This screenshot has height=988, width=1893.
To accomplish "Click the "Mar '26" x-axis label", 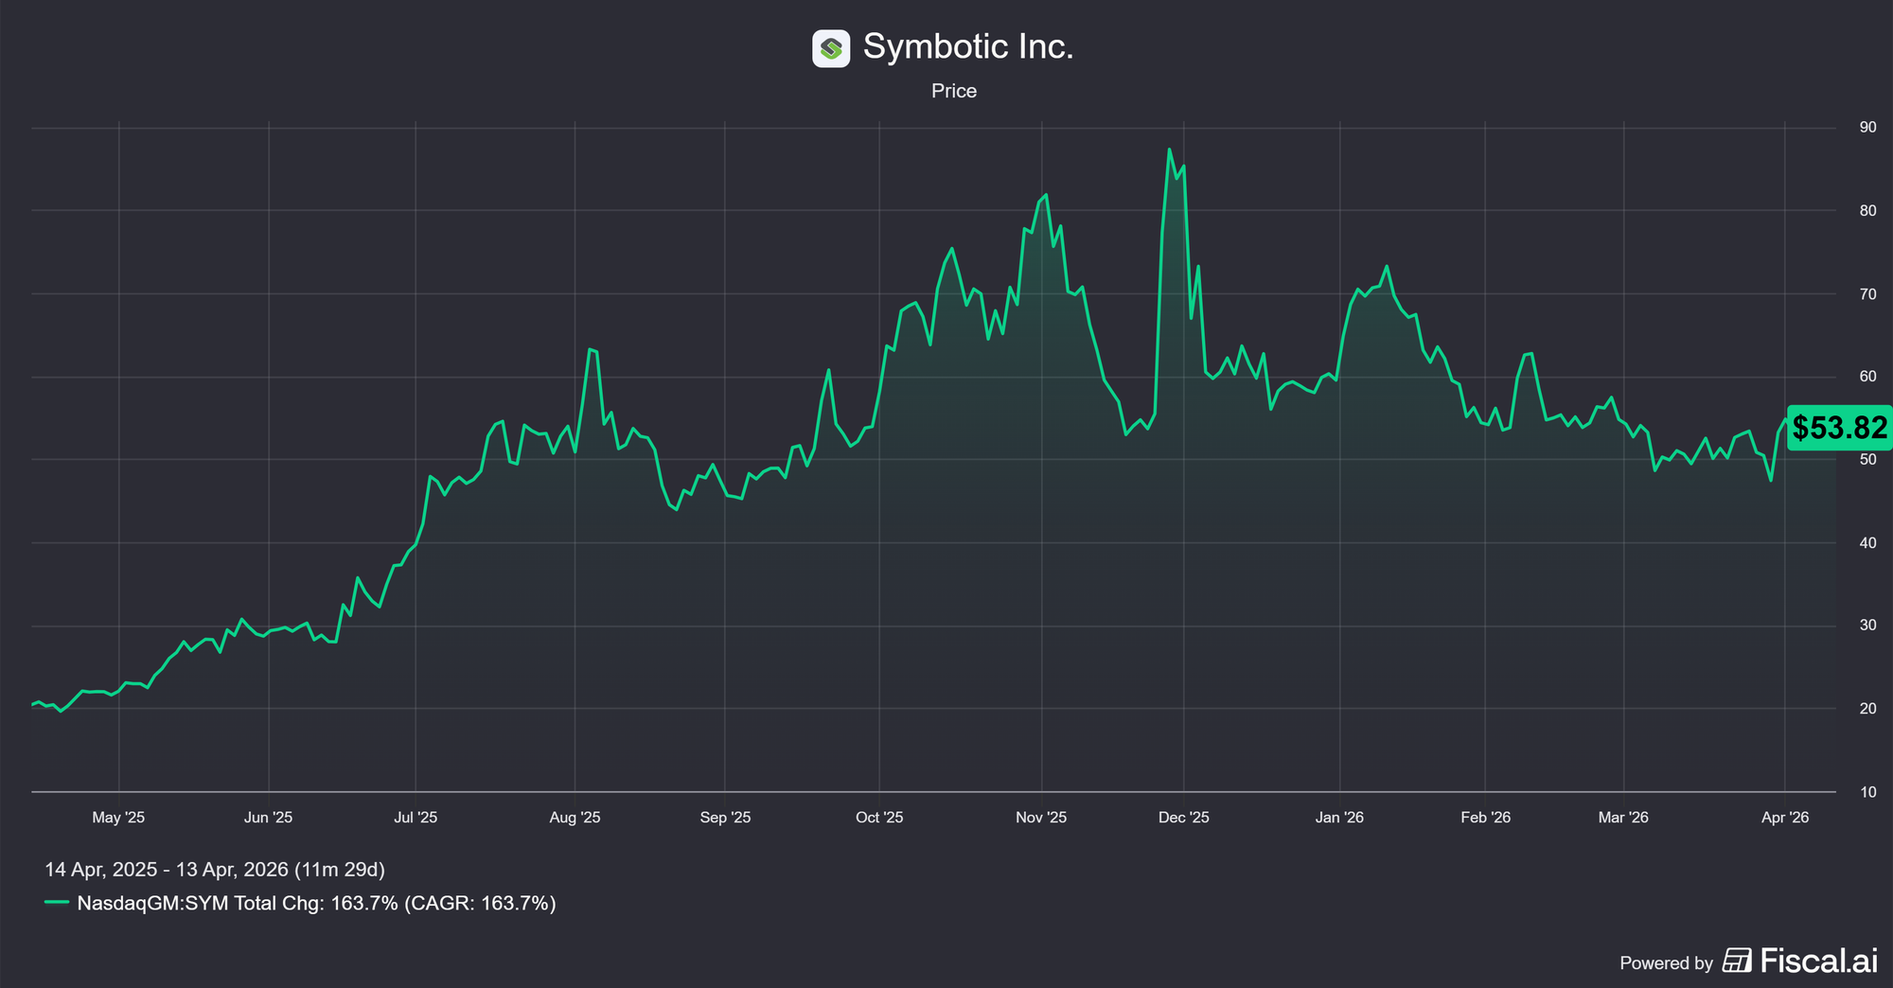I will 1623,818.
